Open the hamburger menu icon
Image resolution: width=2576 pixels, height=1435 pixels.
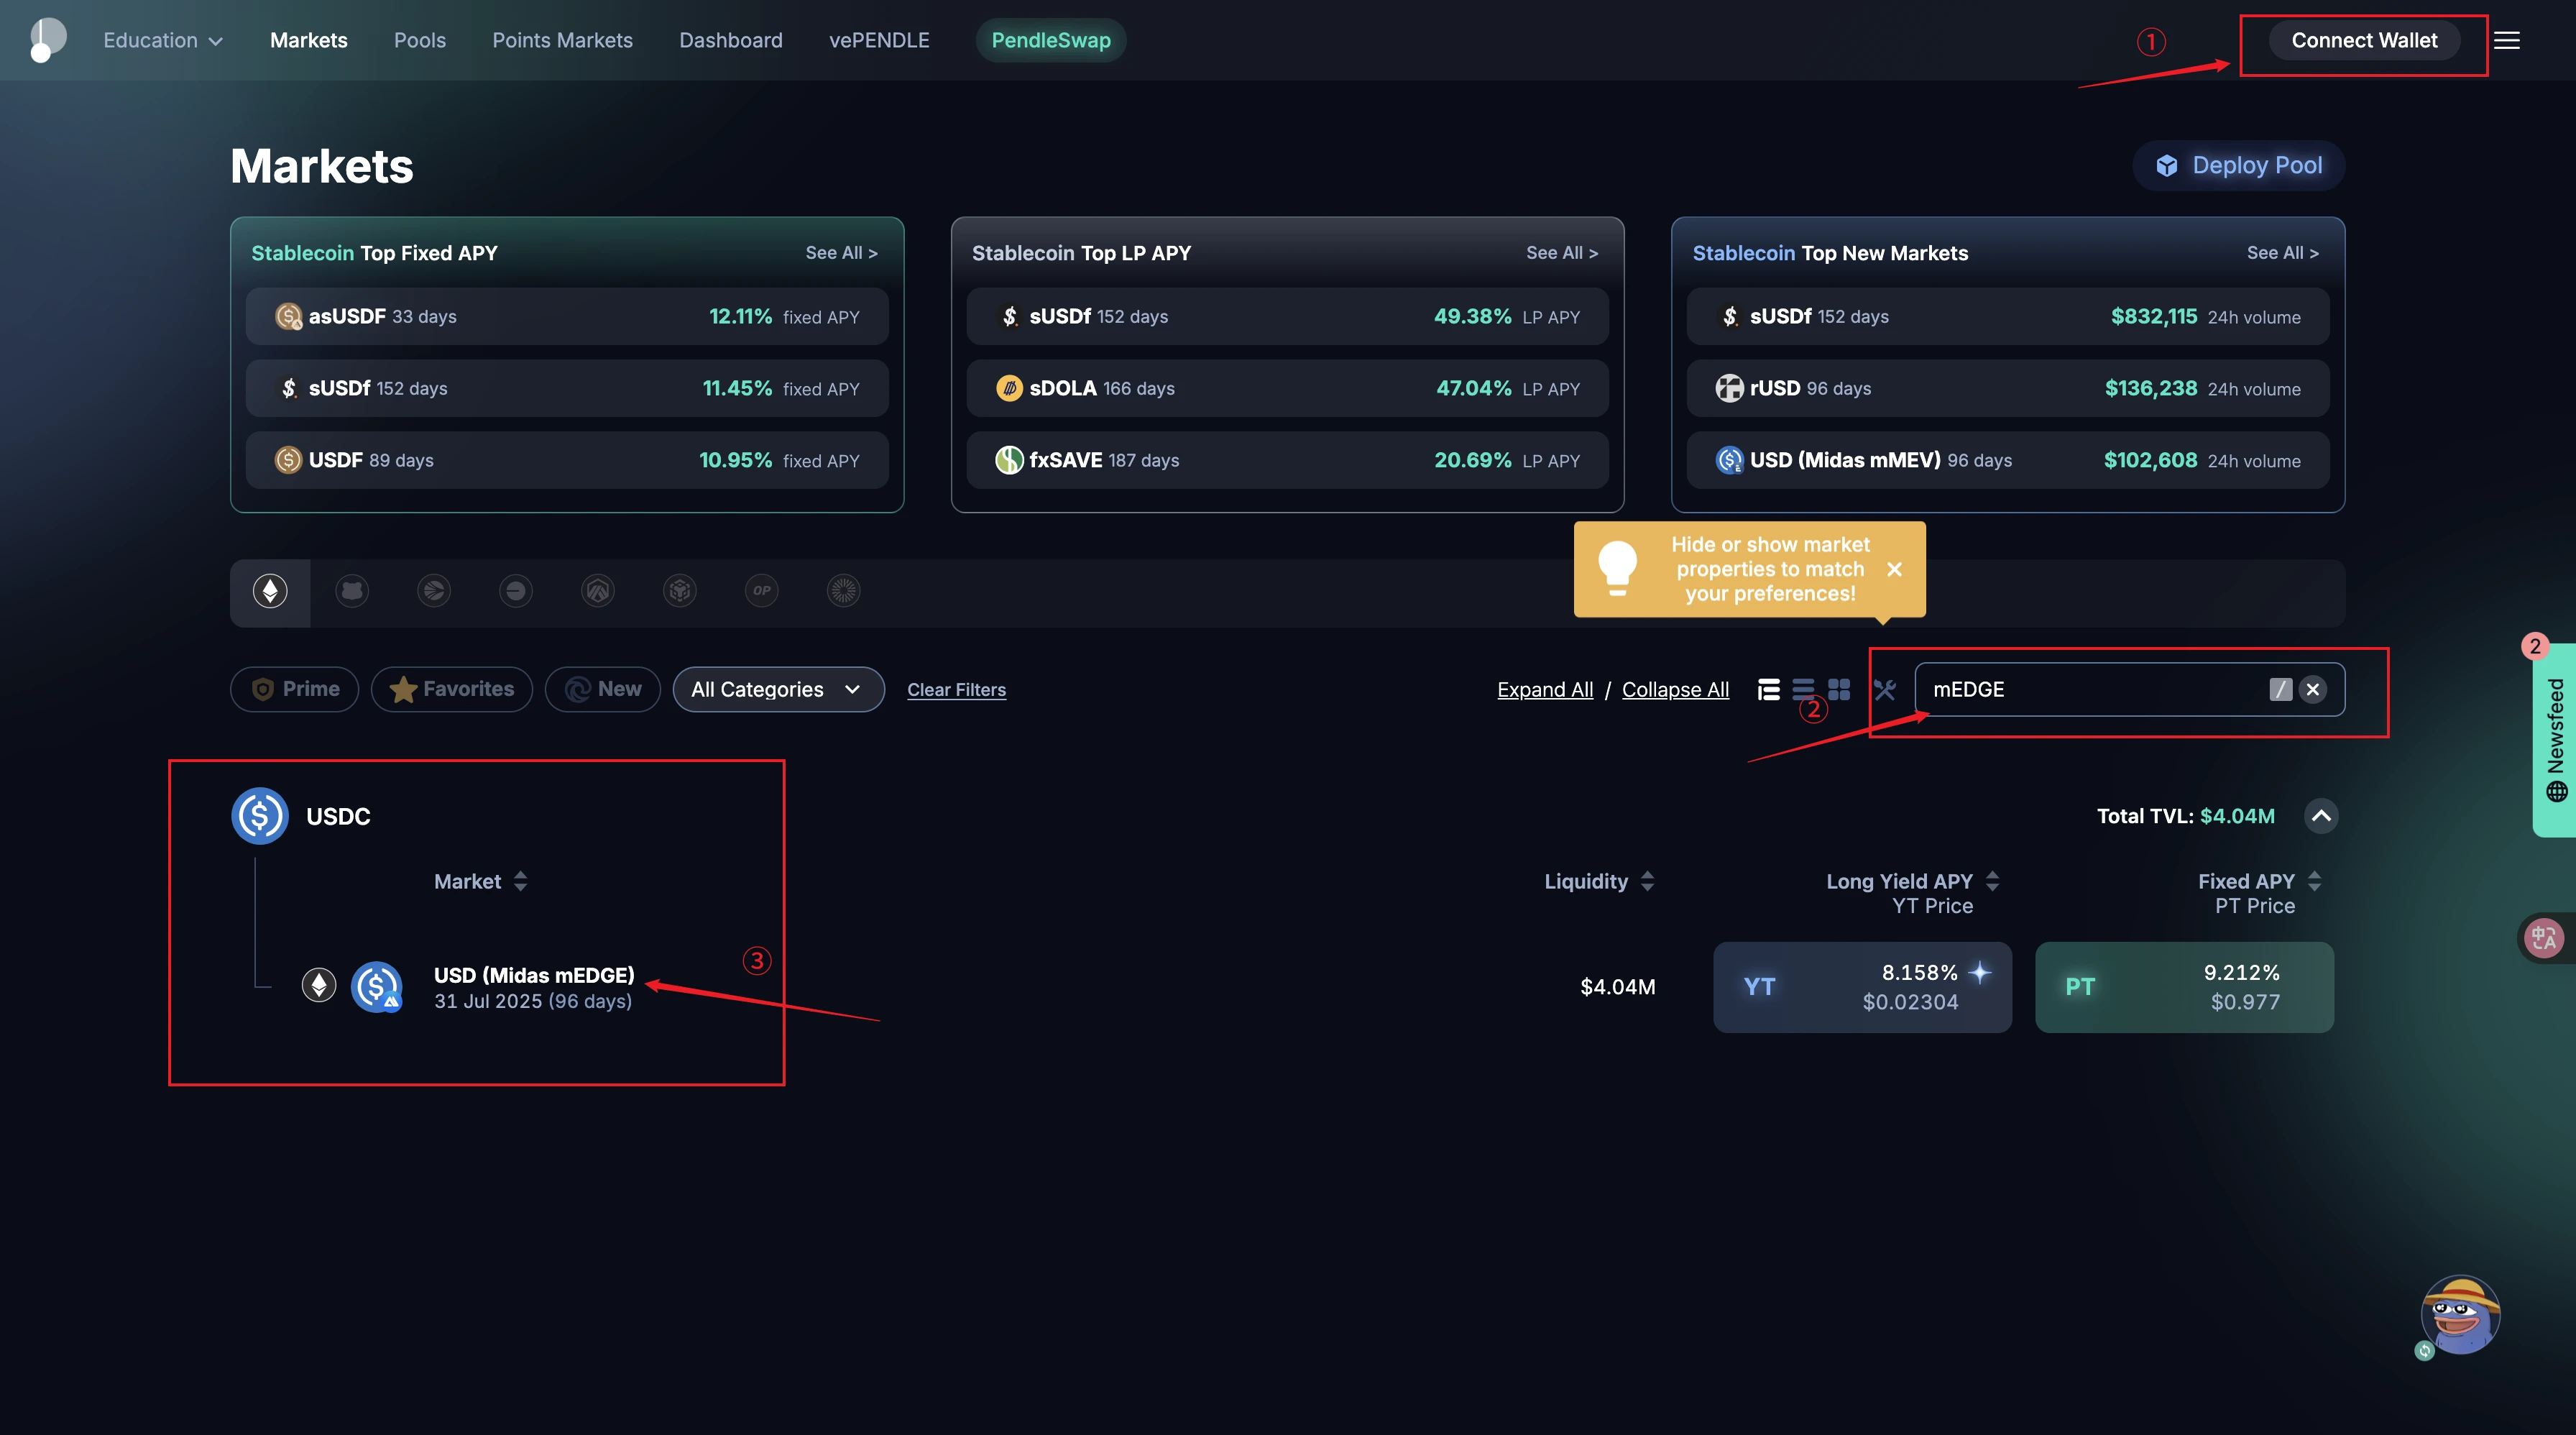2506,40
